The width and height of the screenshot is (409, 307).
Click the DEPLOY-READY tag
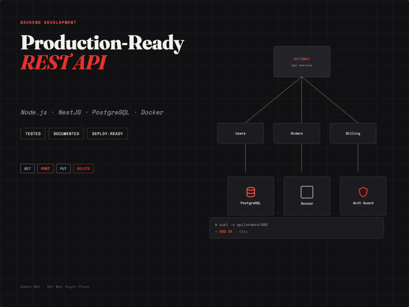click(x=108, y=134)
